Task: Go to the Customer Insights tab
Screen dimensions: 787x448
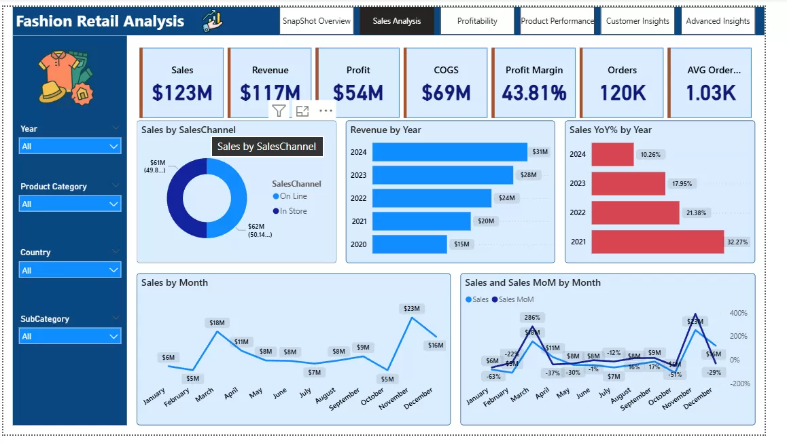Action: tap(637, 21)
